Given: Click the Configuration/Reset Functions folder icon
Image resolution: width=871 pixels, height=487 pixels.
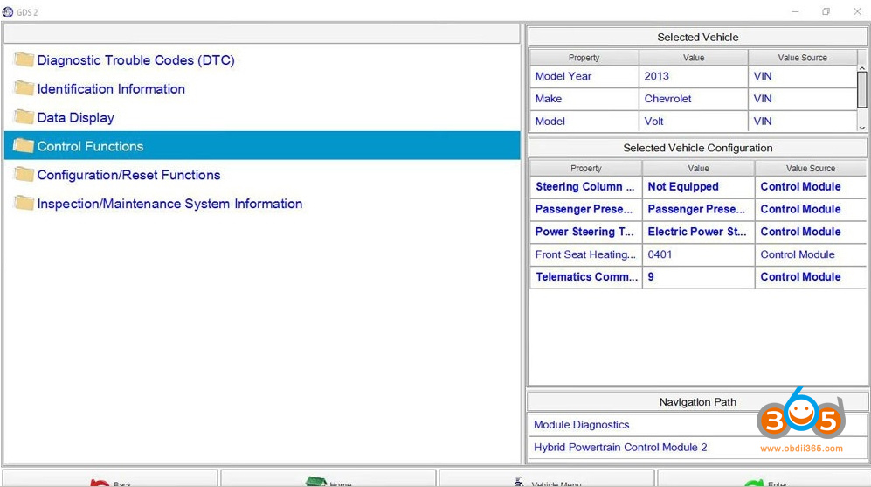Looking at the screenshot, I should coord(24,175).
